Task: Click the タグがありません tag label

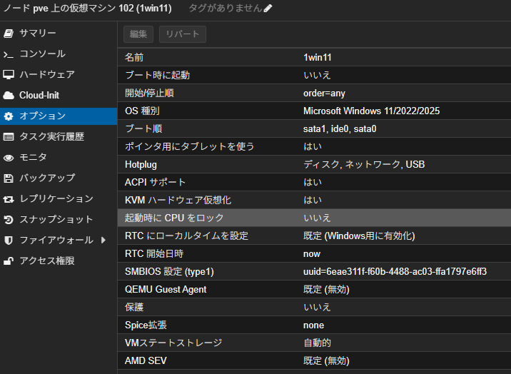Action: pos(226,8)
